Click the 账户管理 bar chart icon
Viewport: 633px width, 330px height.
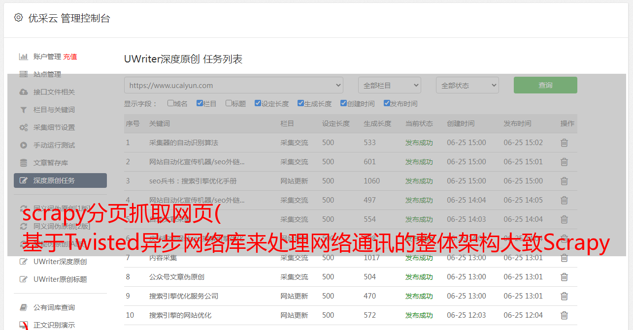pos(23,57)
